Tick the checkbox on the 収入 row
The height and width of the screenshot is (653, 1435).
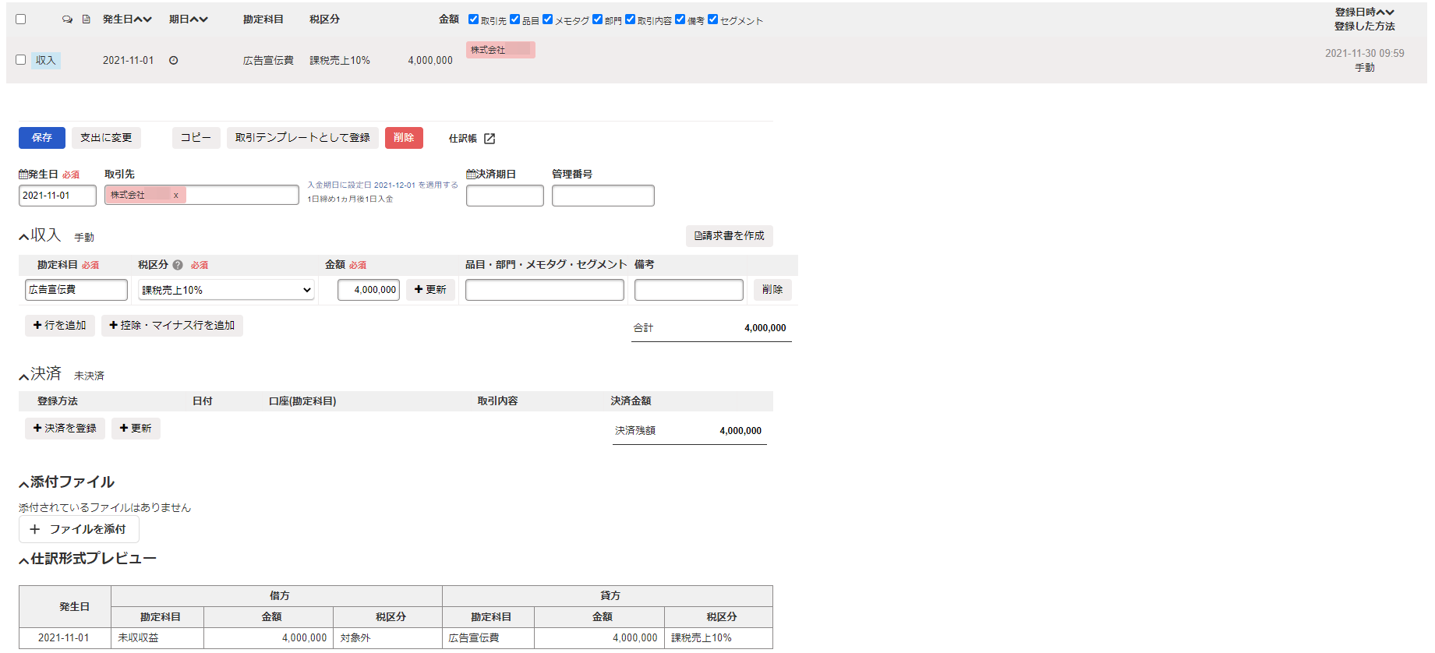tap(21, 60)
